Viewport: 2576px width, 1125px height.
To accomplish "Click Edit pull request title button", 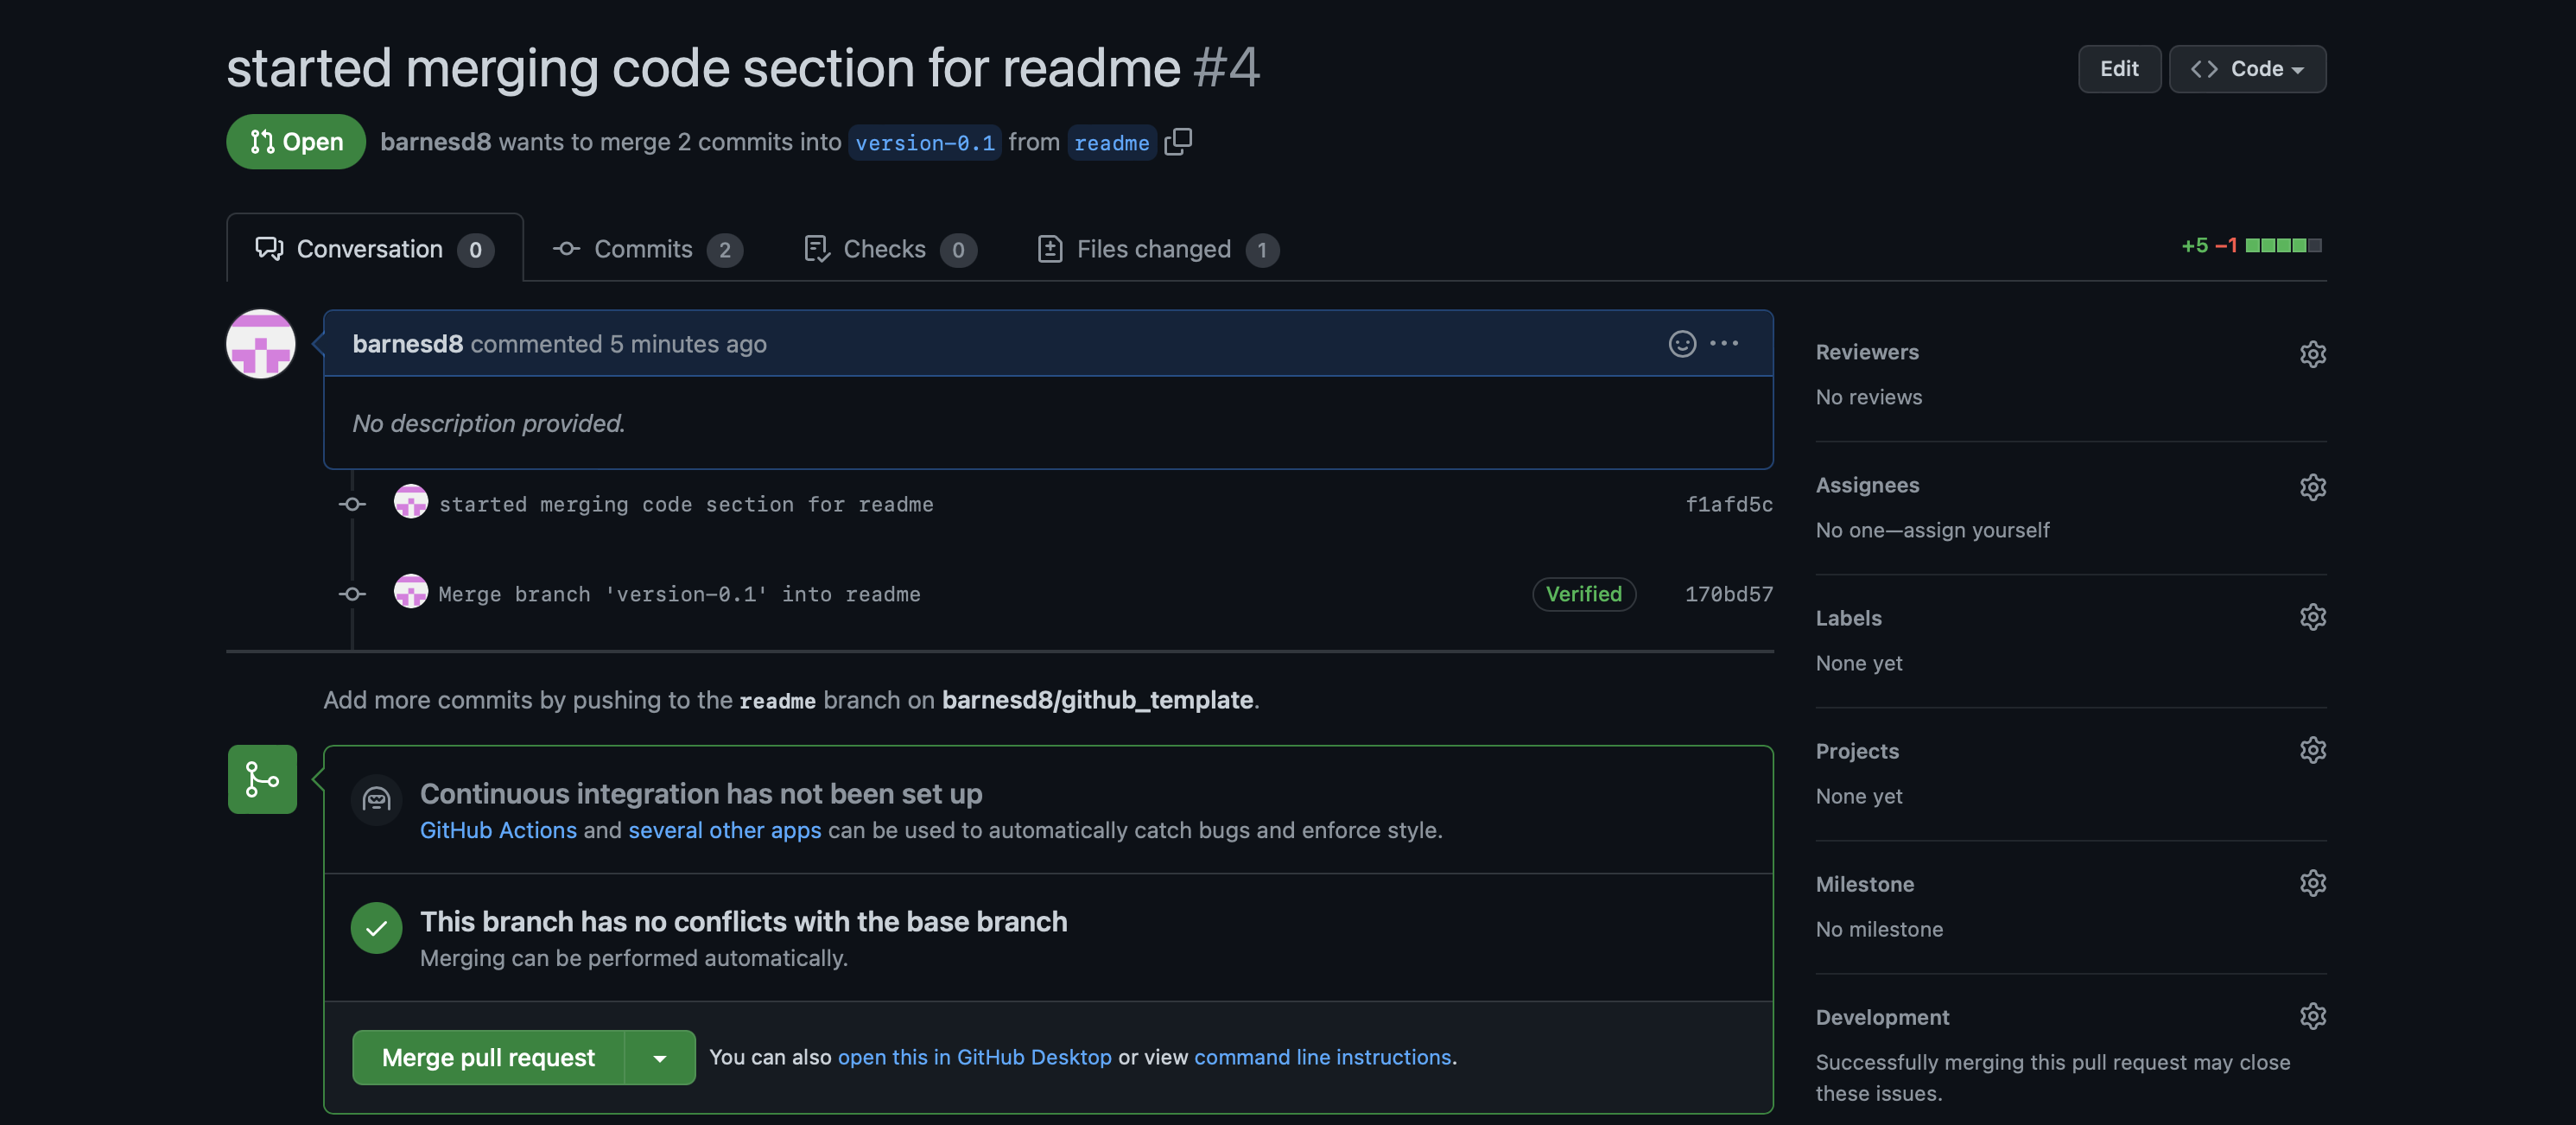I will click(2119, 69).
